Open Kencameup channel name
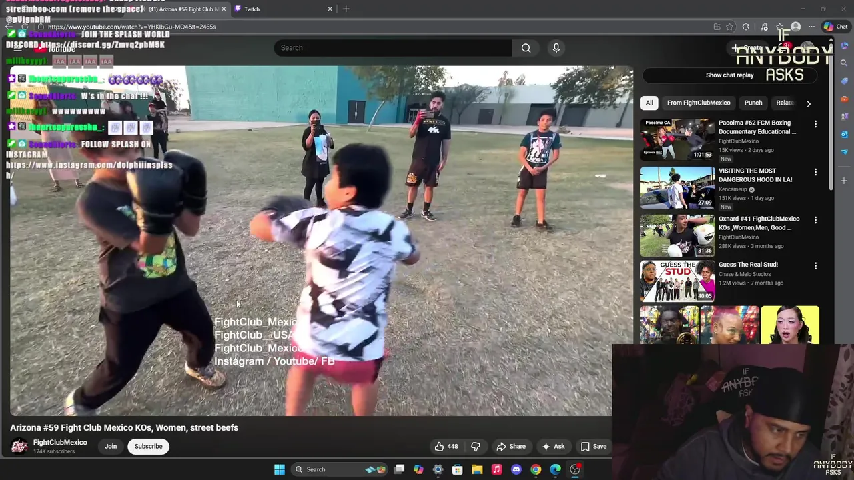Image resolution: width=854 pixels, height=480 pixels. (733, 189)
